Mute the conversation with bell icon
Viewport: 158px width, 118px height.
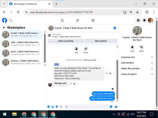[132, 47]
